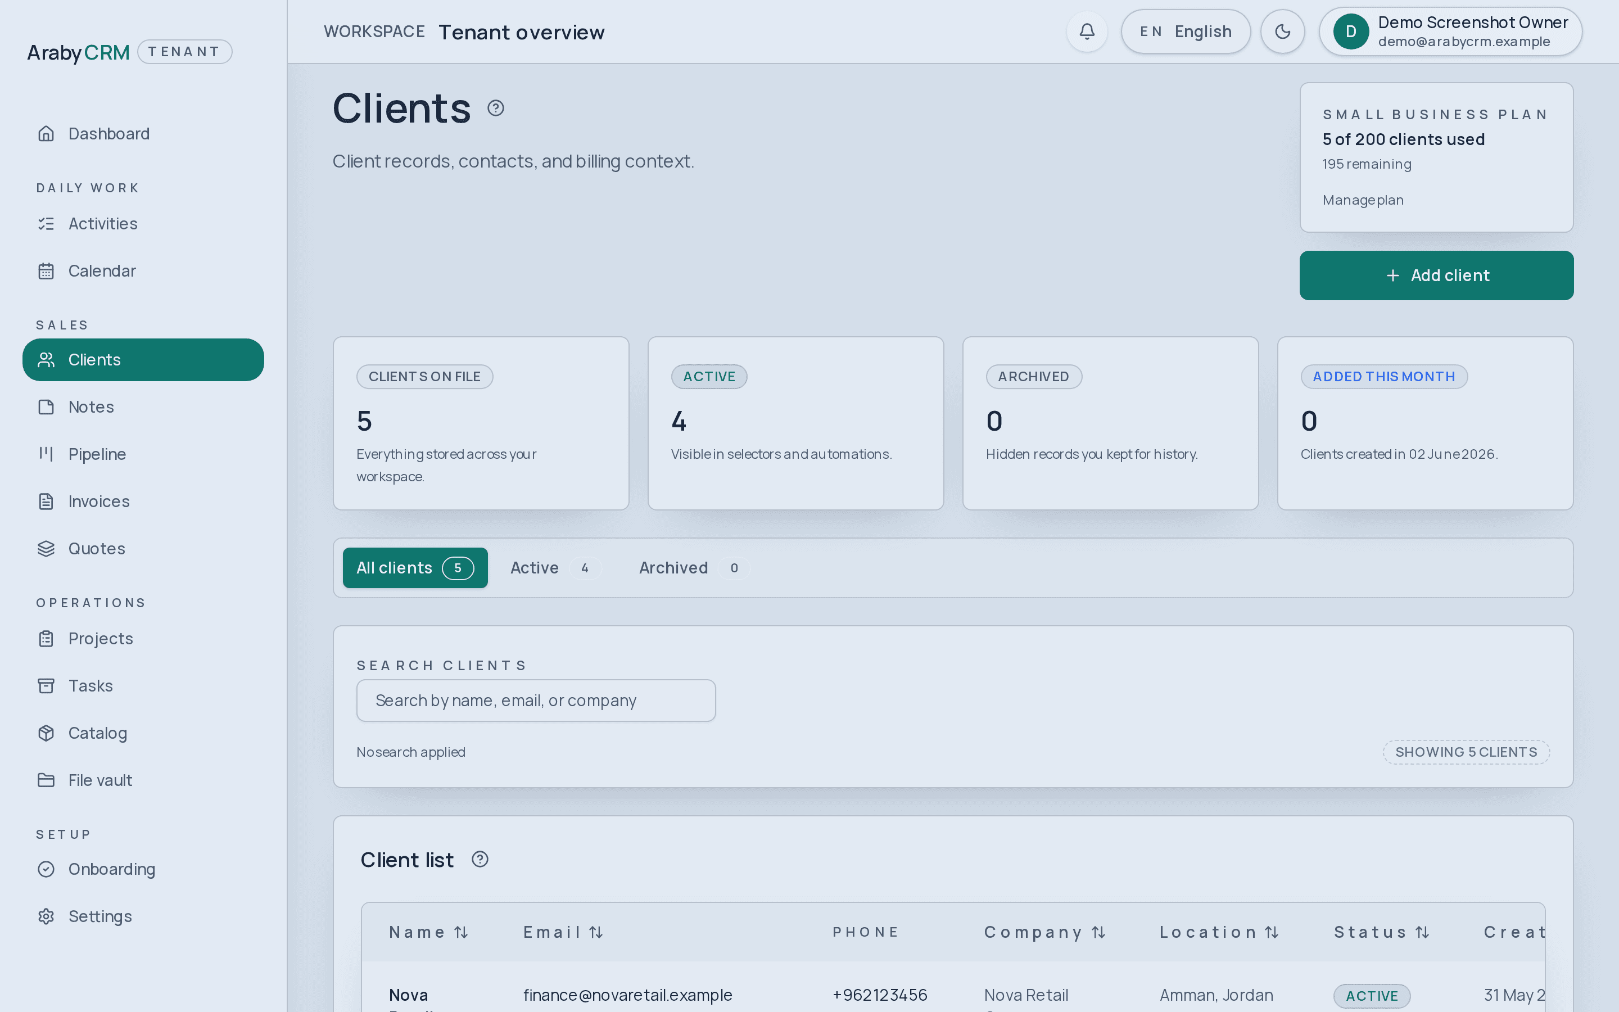
Task: Open Onboarding in the Setup section
Action: tap(143, 869)
